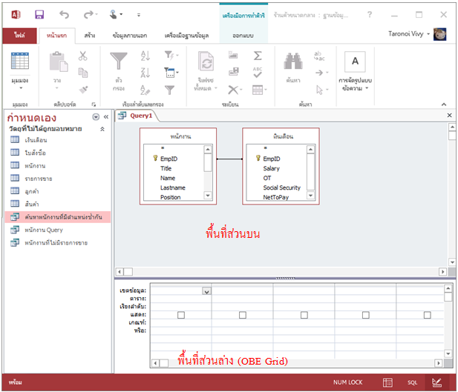Collapse the unassigned objects group chevron
Viewport: 458px width, 392px height.
point(102,129)
